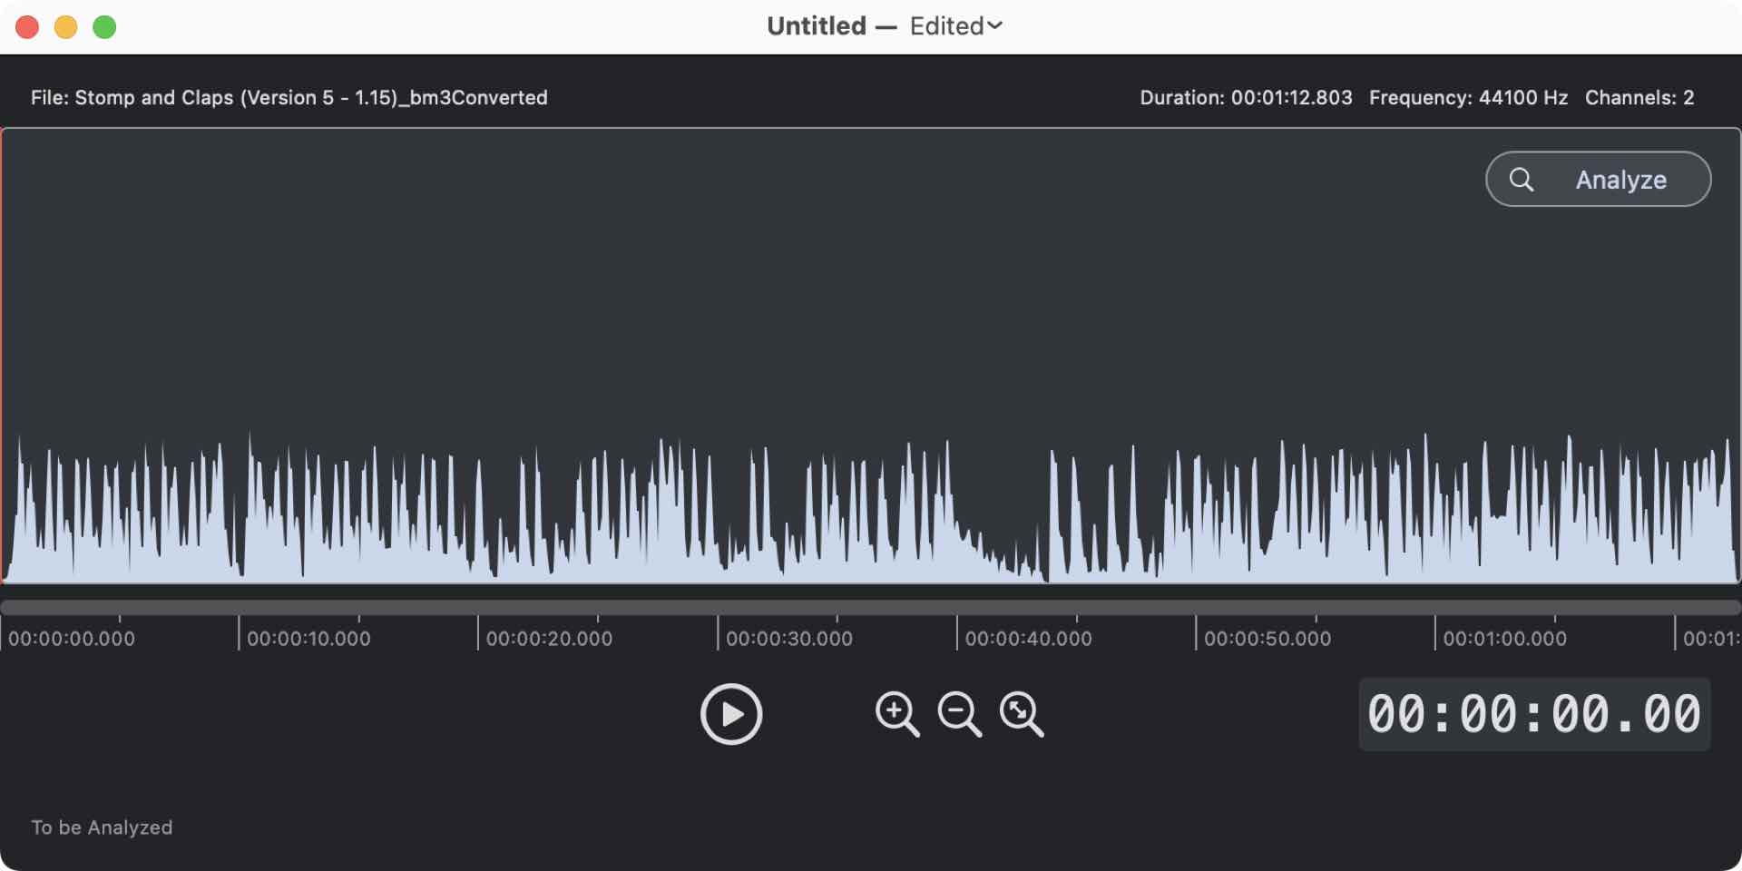
Task: Click the 00:00:40.000 timeline marker
Action: click(x=1029, y=639)
